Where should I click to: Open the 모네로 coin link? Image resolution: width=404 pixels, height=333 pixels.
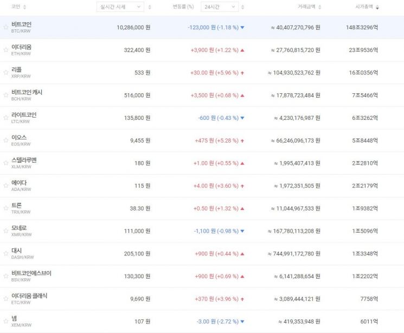click(x=19, y=228)
